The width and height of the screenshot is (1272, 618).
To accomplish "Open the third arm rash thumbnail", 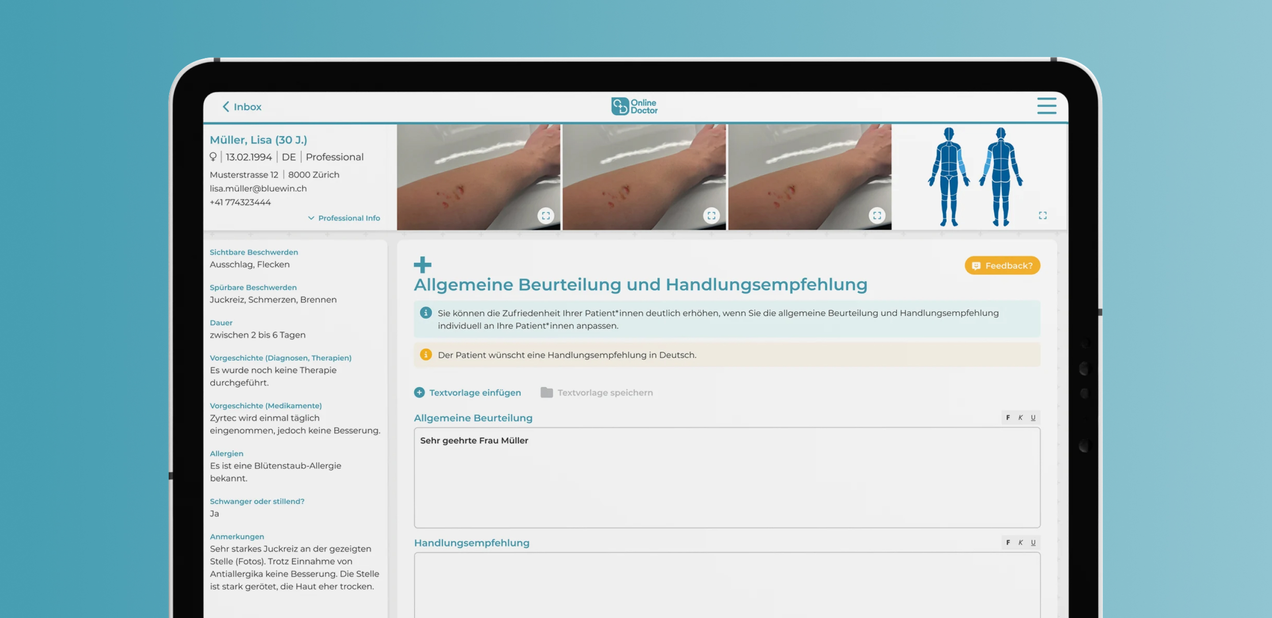I will click(810, 177).
